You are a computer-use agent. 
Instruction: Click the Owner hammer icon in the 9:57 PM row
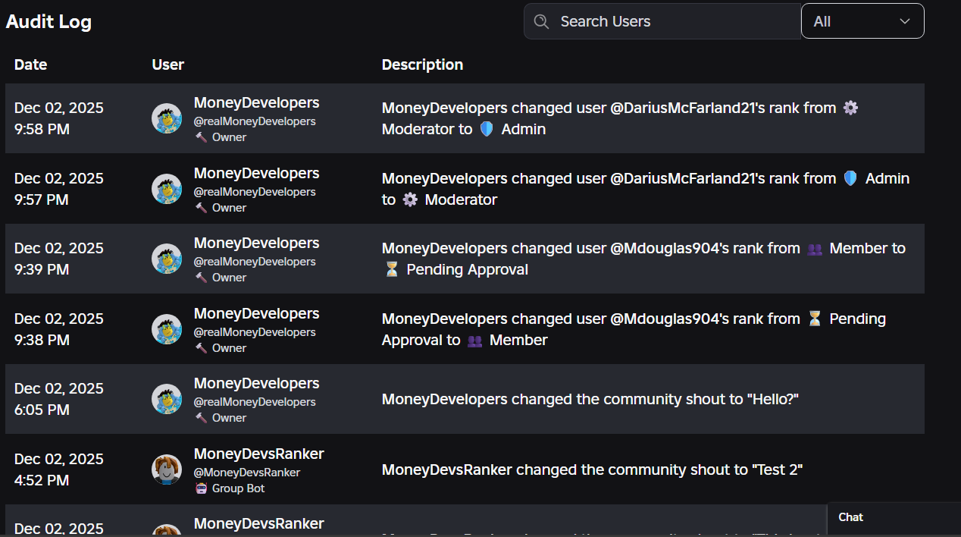pos(201,208)
